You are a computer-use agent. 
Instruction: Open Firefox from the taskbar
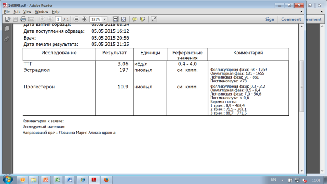click(106, 180)
